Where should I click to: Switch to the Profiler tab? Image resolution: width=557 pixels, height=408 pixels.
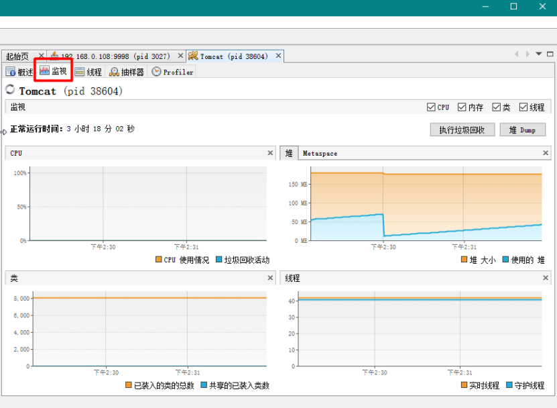[173, 72]
